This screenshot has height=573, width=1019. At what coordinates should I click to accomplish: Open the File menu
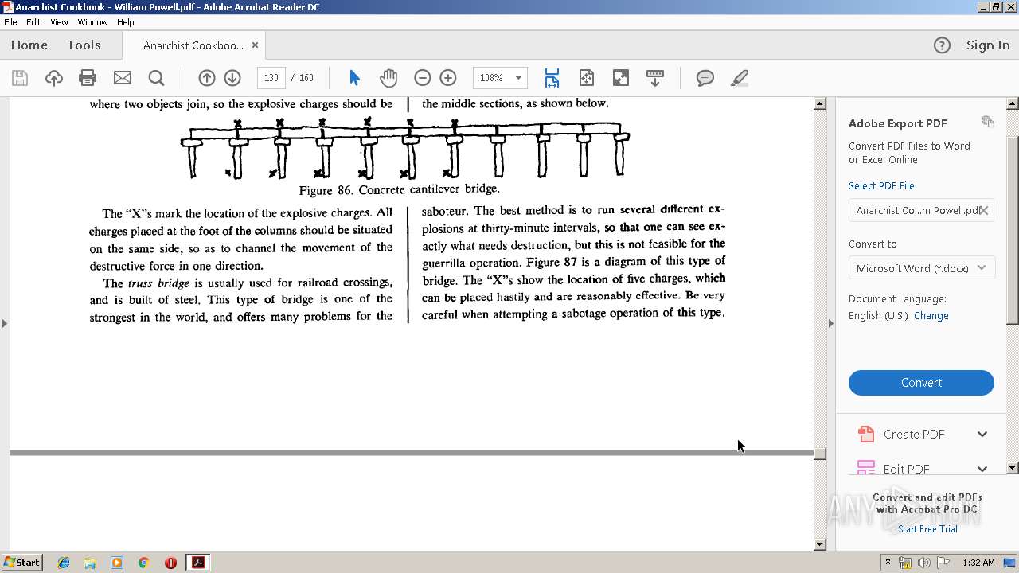pos(10,22)
